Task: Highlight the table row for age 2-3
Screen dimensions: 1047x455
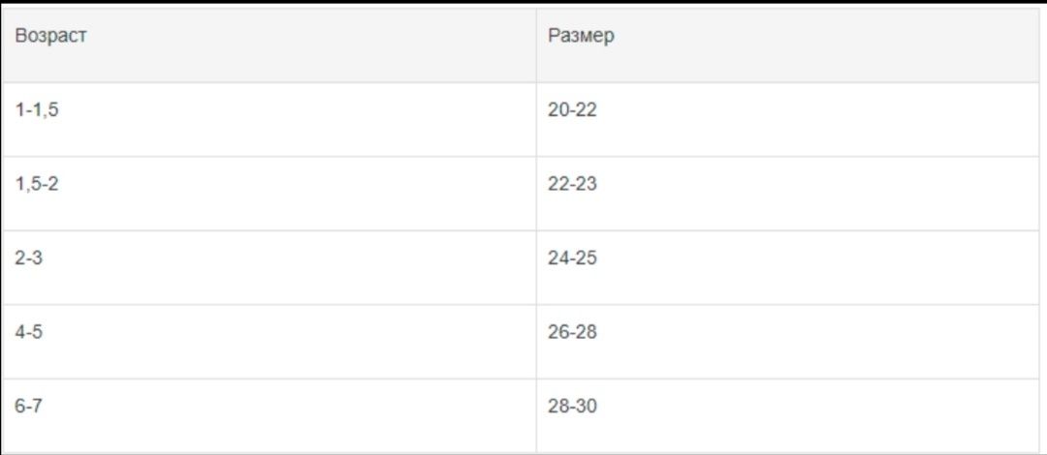Action: pyautogui.click(x=521, y=268)
